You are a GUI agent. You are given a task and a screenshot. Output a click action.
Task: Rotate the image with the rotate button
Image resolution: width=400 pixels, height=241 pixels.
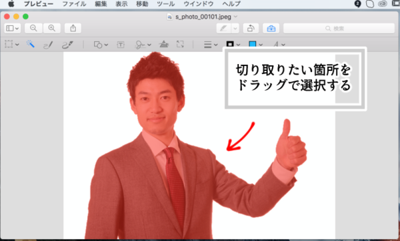point(251,28)
